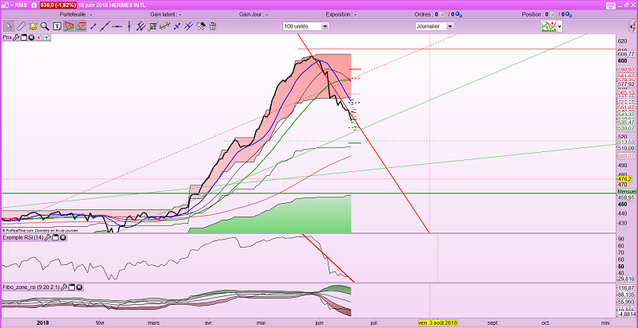Click the Ordres settings gear
The height and width of the screenshot is (328, 638).
[x=457, y=14]
